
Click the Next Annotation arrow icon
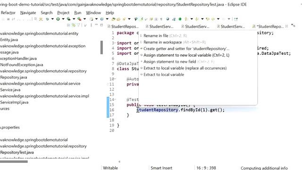pyautogui.click(x=186, y=19)
